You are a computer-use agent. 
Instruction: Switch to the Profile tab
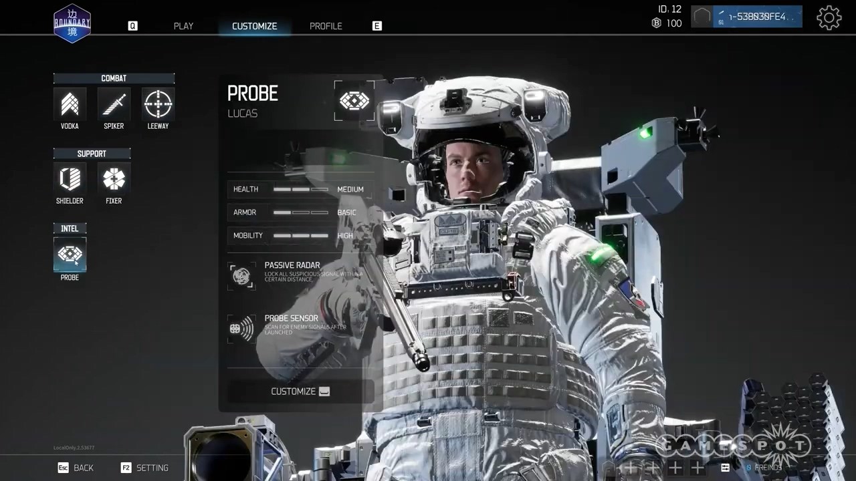coord(326,26)
